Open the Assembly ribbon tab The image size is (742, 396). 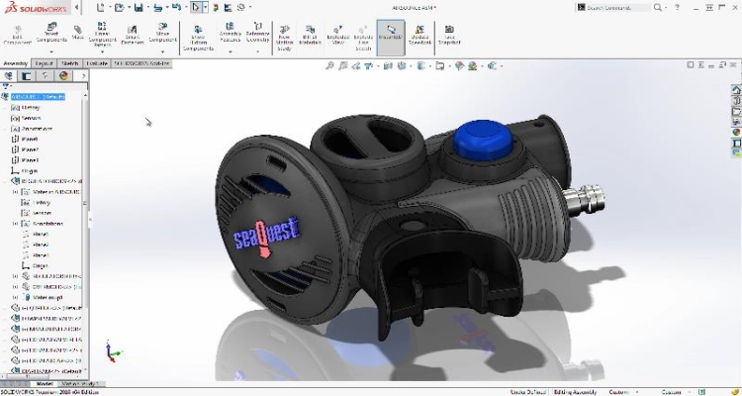[x=15, y=63]
